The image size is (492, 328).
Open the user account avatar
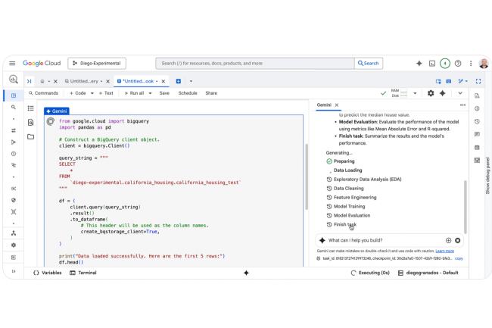(484, 64)
